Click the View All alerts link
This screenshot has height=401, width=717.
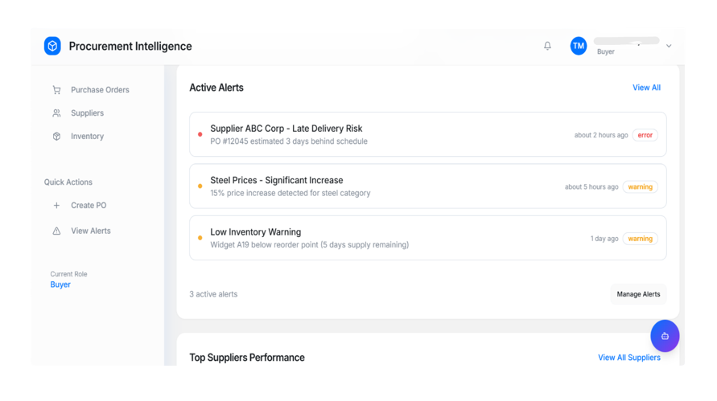646,88
